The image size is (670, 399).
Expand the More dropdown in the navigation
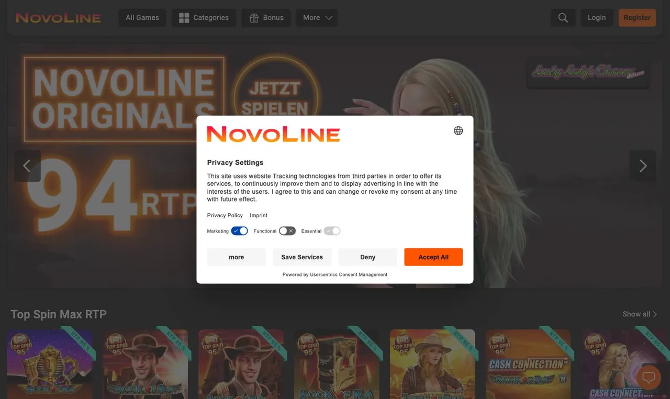(317, 18)
